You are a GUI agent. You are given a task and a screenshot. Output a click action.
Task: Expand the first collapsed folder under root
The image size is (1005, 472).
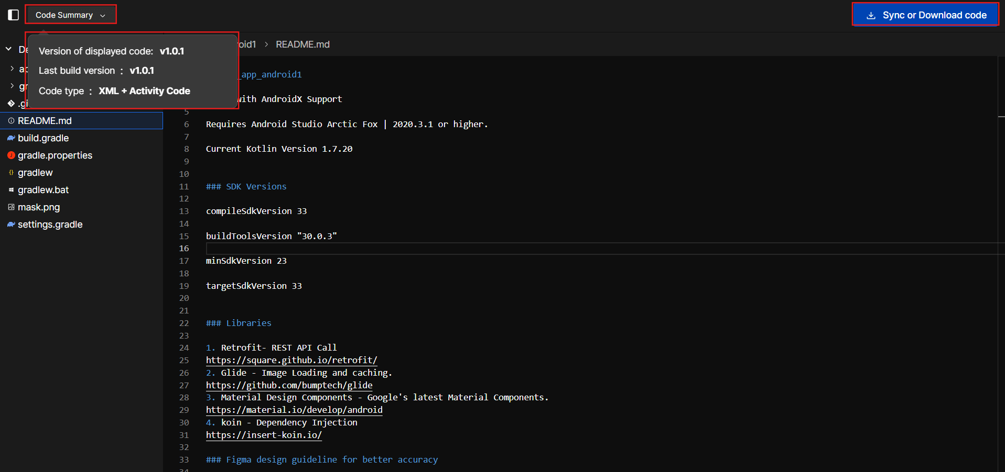coord(12,69)
